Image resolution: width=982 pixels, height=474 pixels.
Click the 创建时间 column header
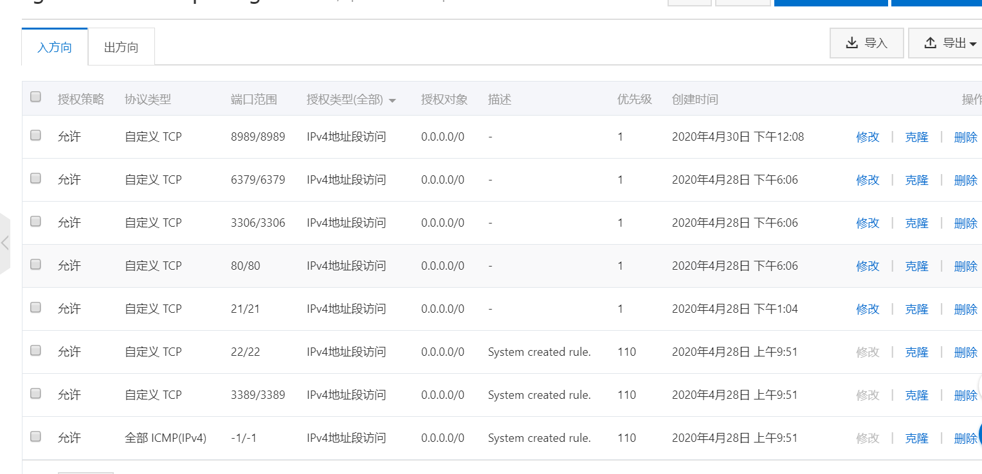click(x=695, y=100)
